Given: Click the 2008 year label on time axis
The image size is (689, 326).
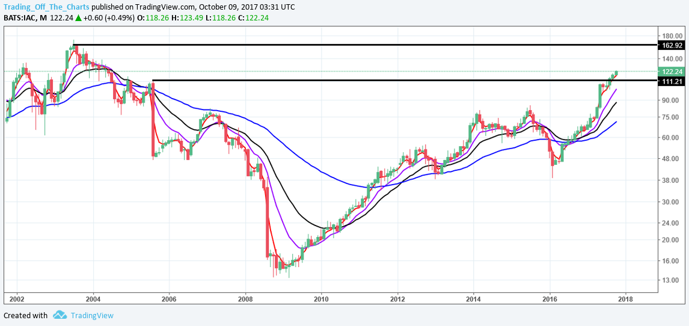Looking at the screenshot, I should (x=245, y=299).
